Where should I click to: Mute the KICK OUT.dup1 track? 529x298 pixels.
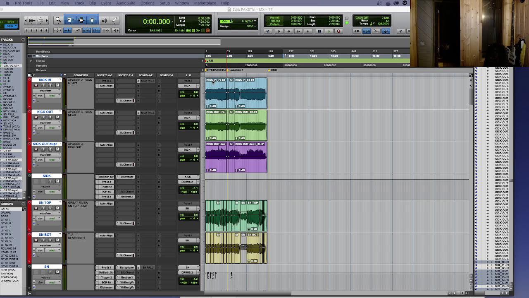(x=57, y=149)
